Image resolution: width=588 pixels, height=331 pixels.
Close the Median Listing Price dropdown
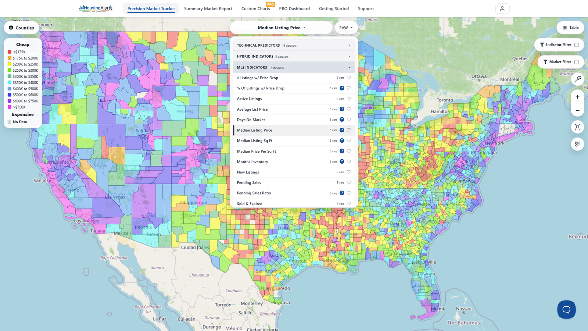(x=282, y=28)
